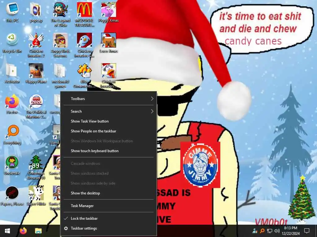
Task: Expand the Search submenu
Action: point(109,111)
